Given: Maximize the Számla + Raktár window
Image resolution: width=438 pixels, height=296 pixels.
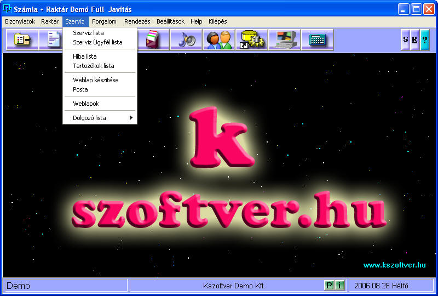Looking at the screenshot, I should tap(416, 9).
